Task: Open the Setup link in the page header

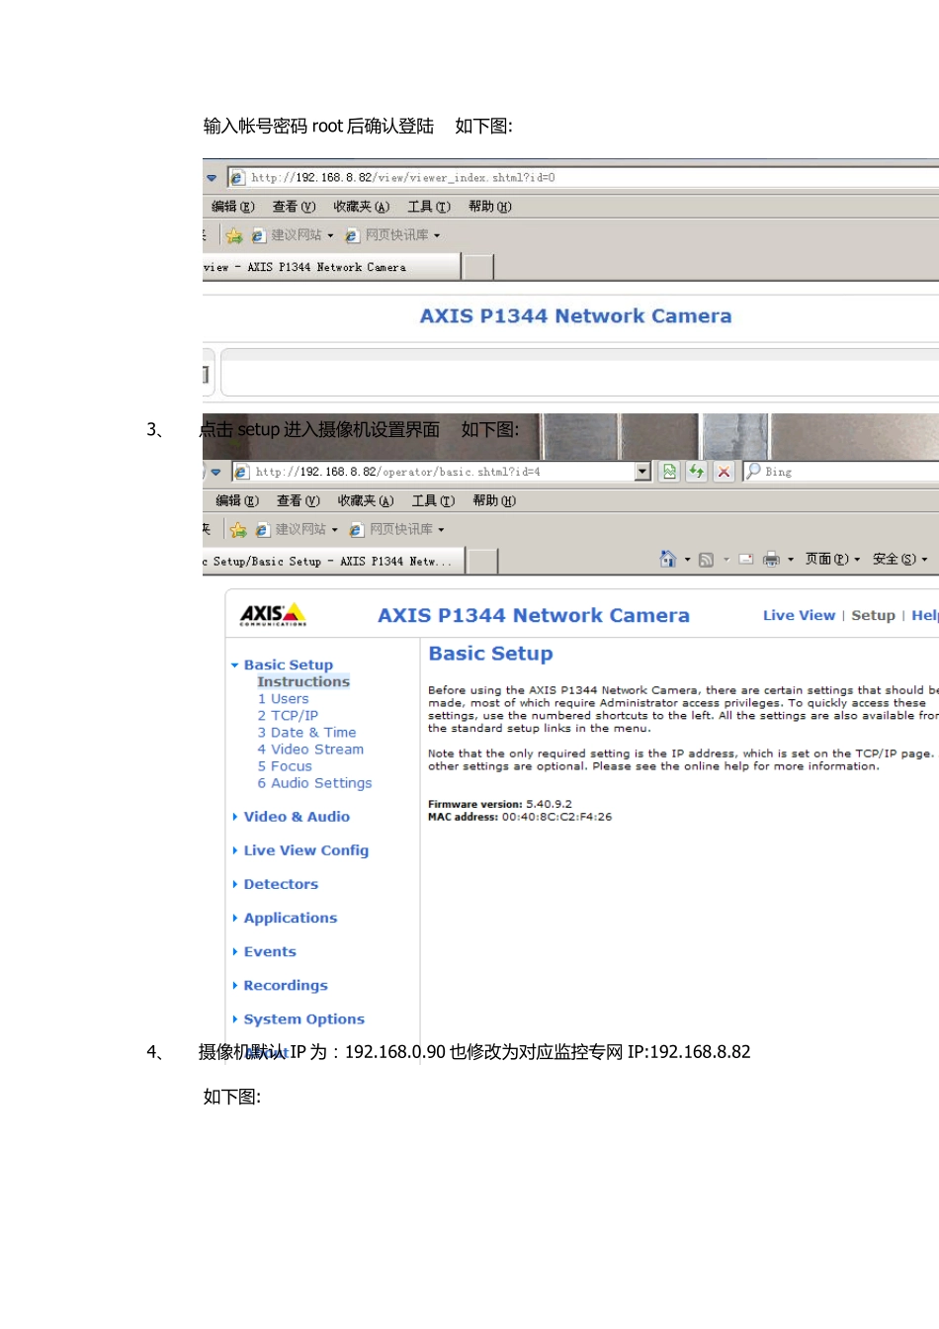Action: [873, 615]
